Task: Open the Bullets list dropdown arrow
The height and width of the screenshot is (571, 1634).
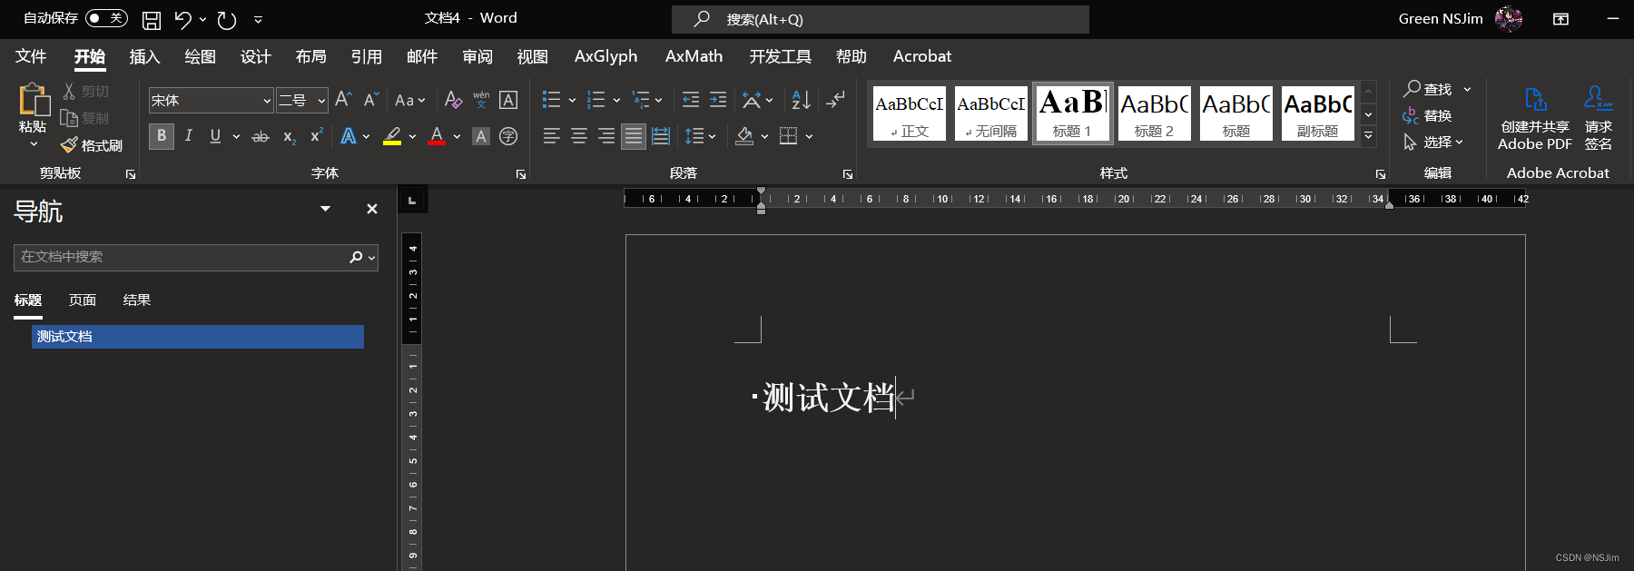Action: (x=572, y=101)
